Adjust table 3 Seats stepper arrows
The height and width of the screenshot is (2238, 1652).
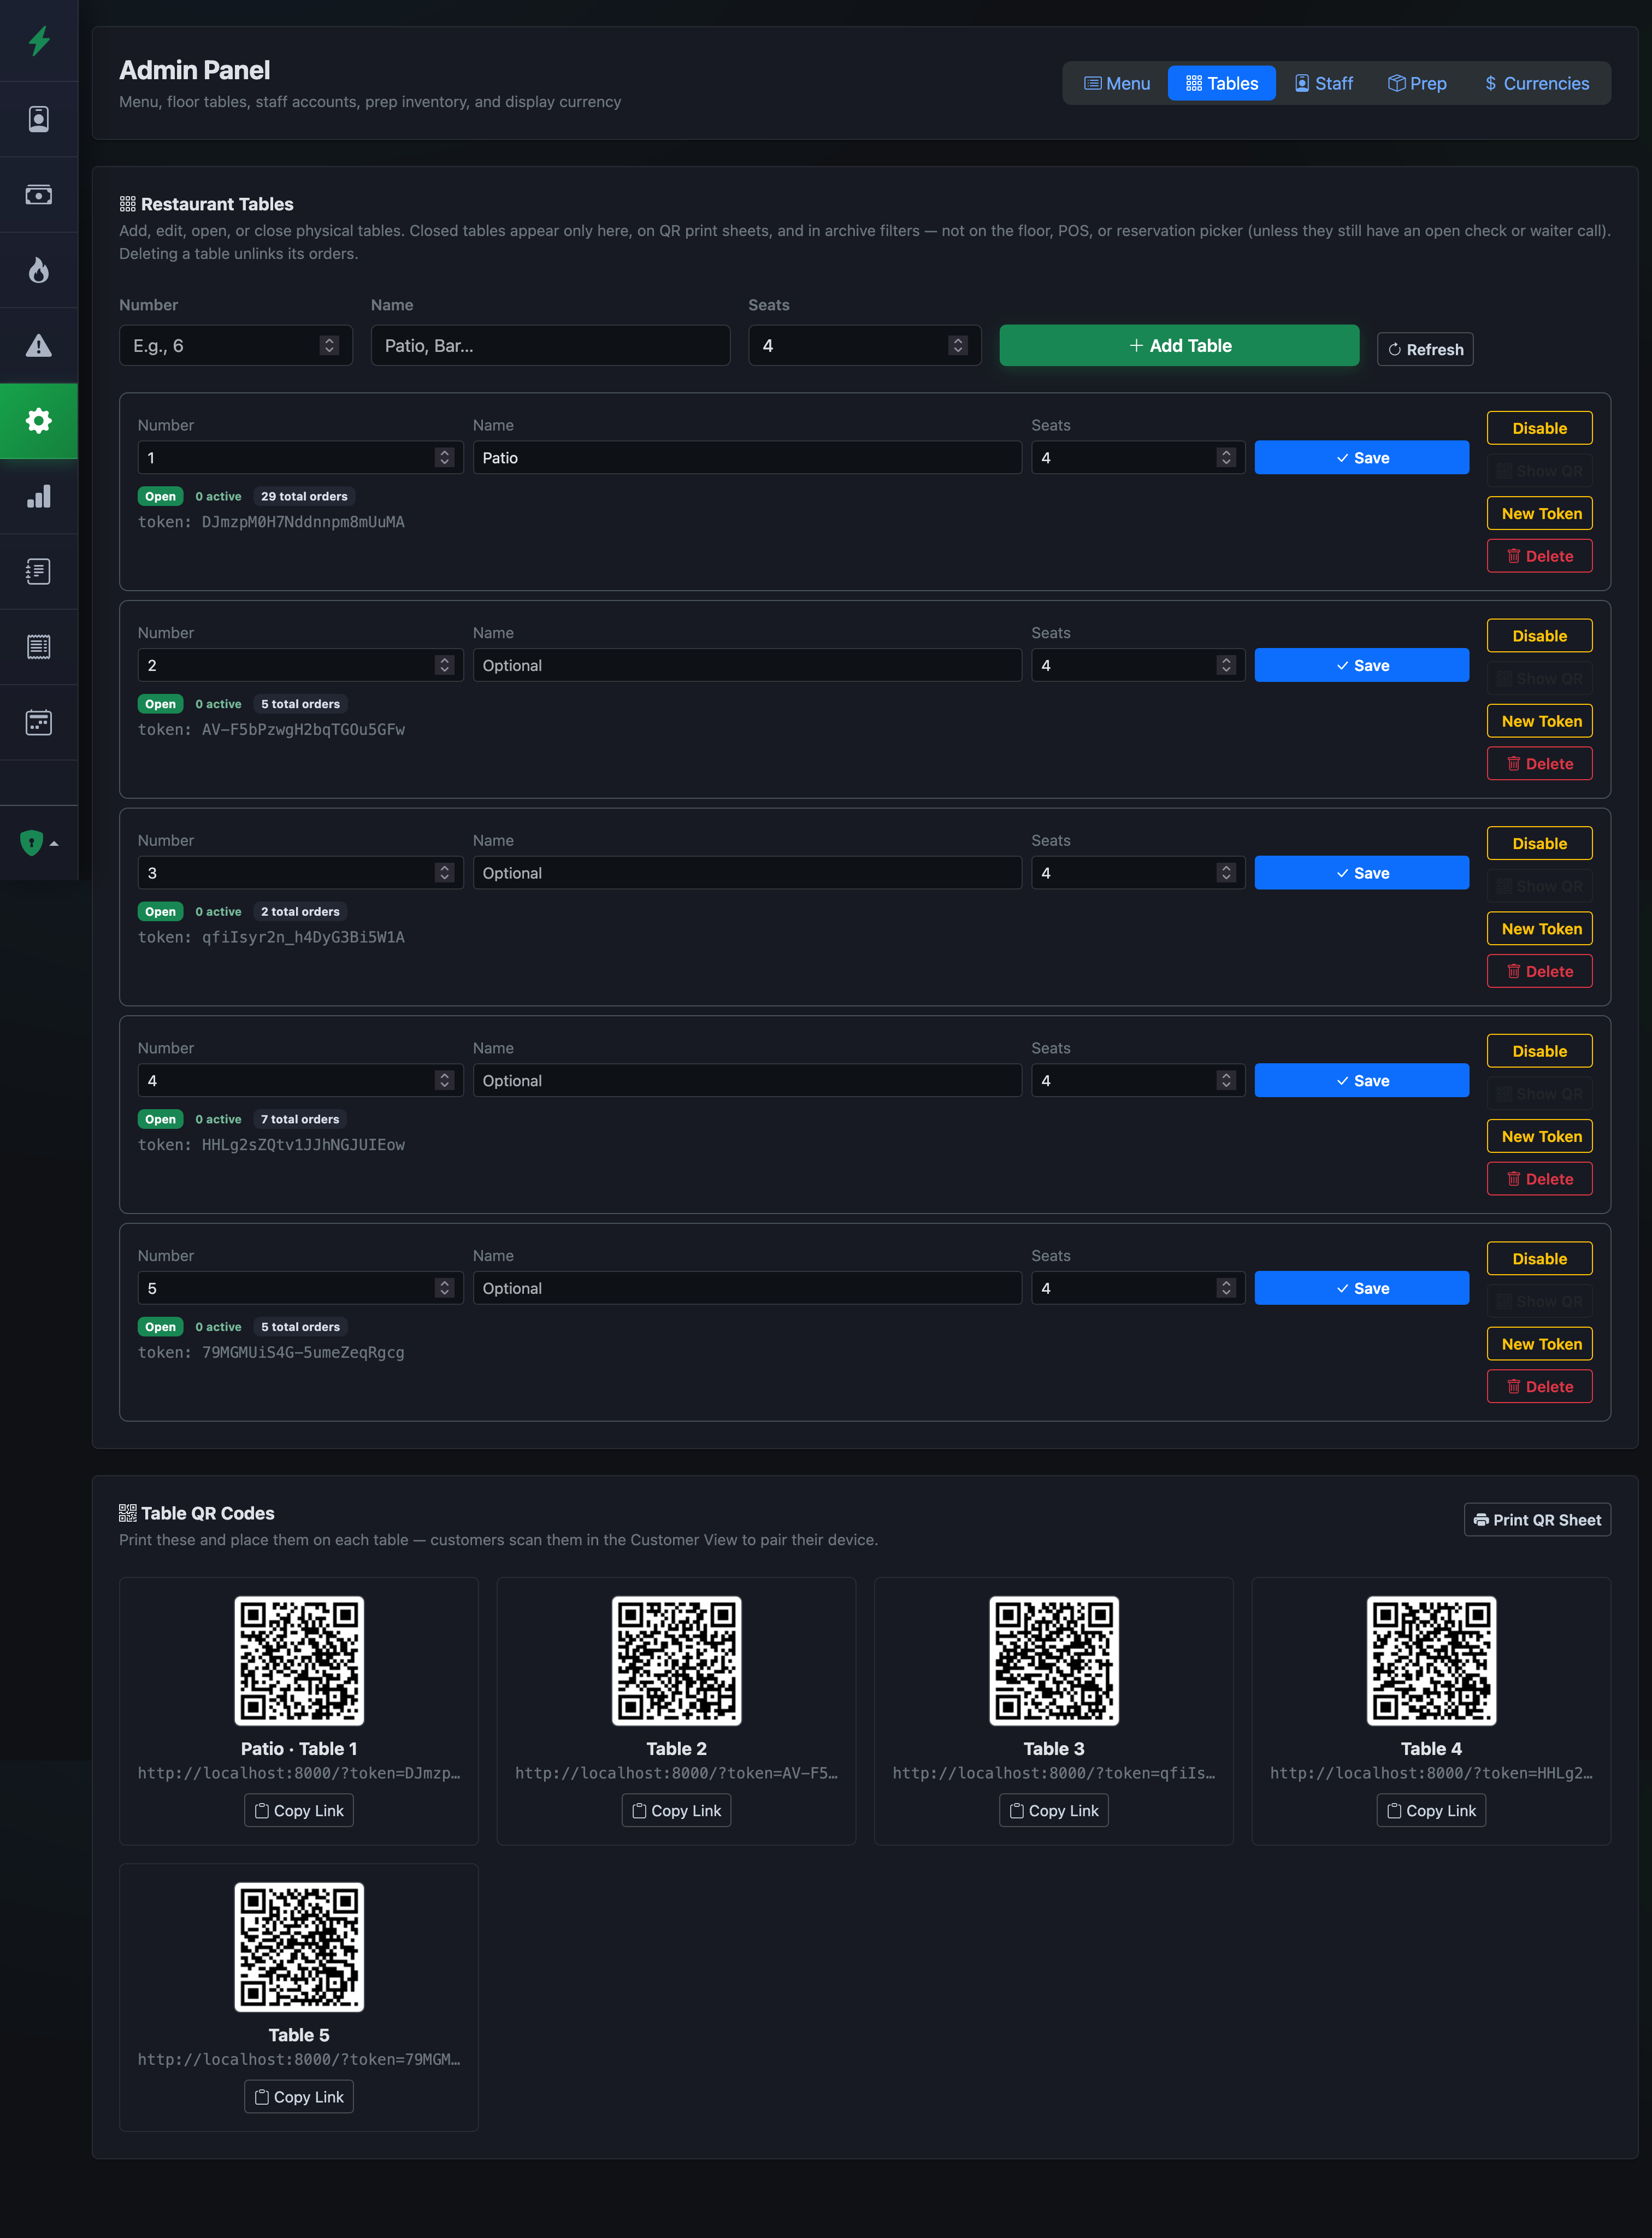pos(1226,873)
